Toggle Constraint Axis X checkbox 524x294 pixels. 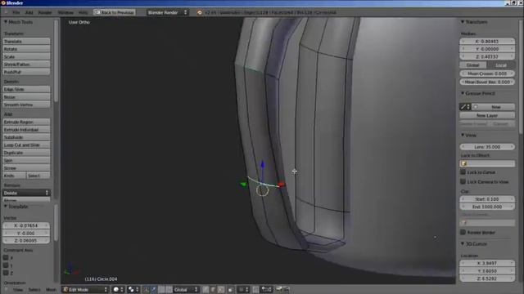6,258
